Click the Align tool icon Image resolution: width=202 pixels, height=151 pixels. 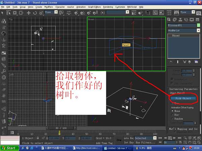point(140,13)
